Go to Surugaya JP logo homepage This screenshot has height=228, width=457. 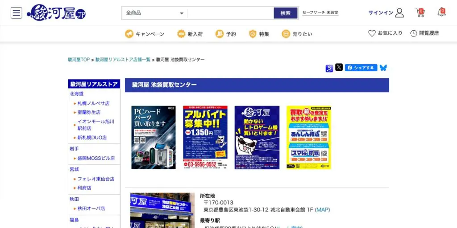pyautogui.click(x=56, y=13)
